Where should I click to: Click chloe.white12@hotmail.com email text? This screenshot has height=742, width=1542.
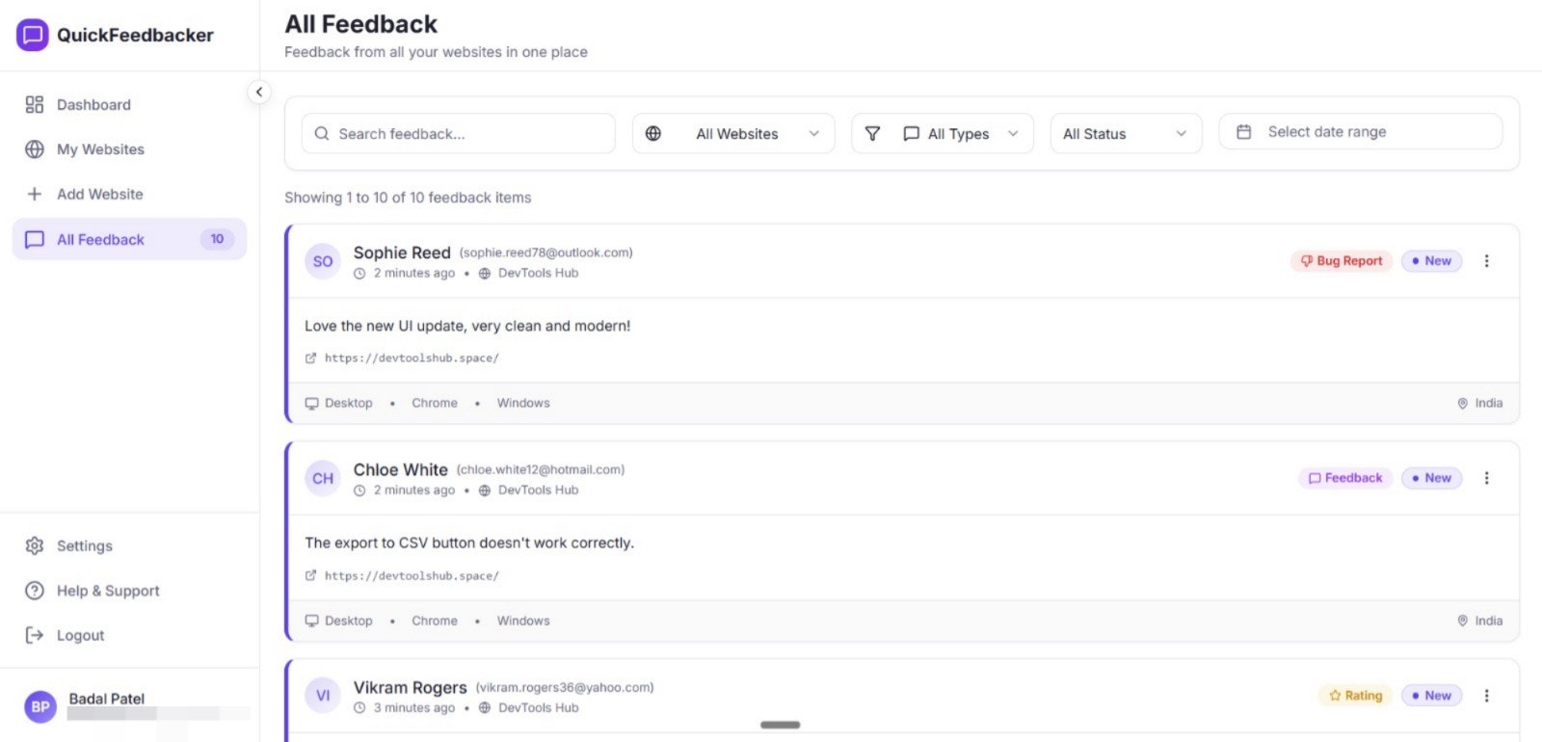[540, 469]
